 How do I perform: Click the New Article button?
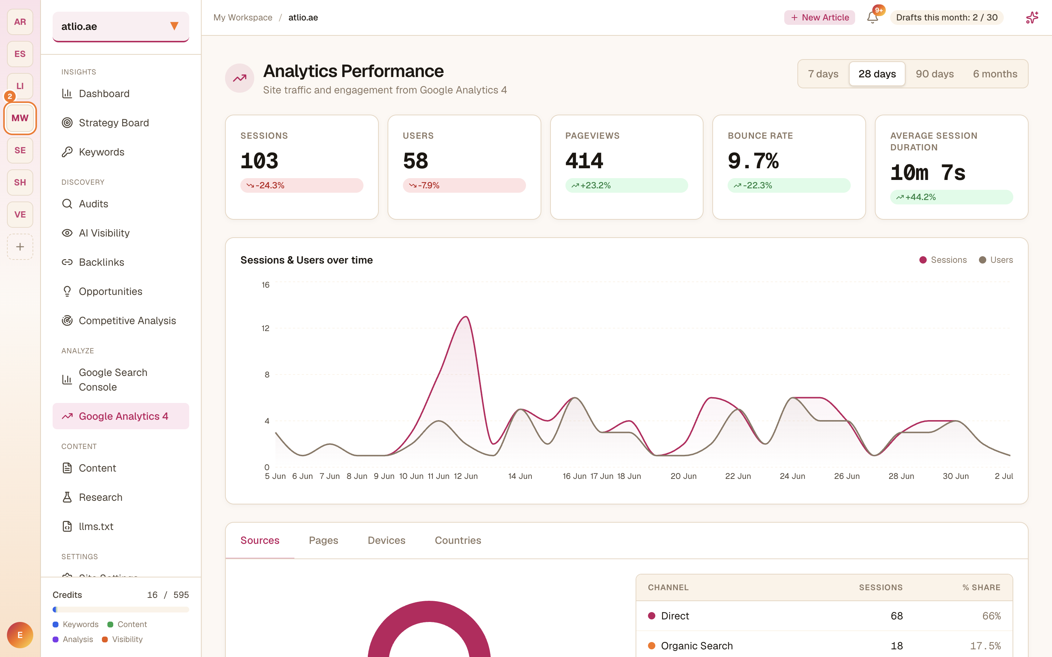coord(819,18)
